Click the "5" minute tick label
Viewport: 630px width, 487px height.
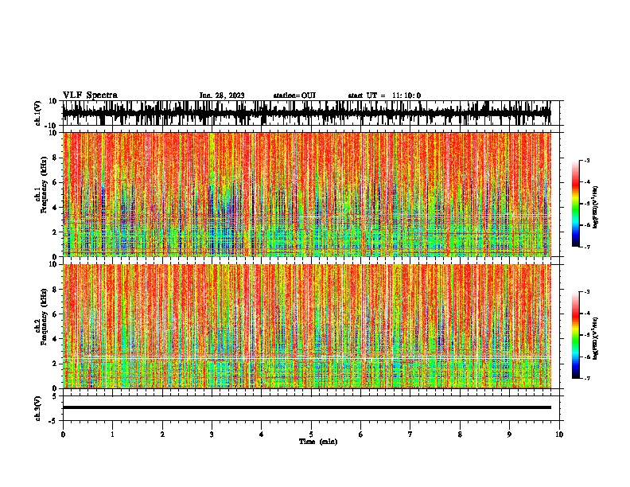click(311, 434)
